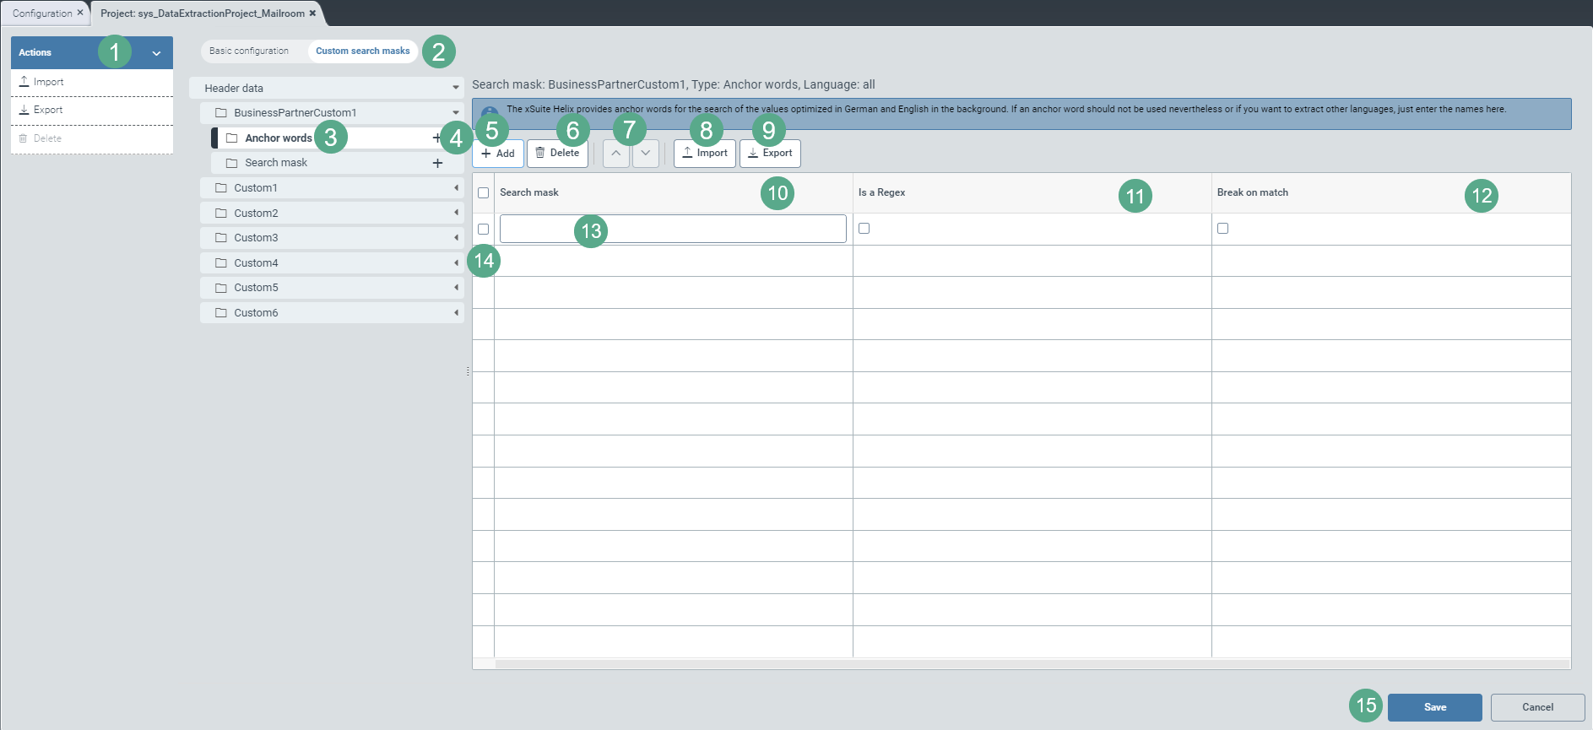The height and width of the screenshot is (730, 1593).
Task: Click the BusinessPartnerCustom1 folder icon
Action: [x=221, y=112]
